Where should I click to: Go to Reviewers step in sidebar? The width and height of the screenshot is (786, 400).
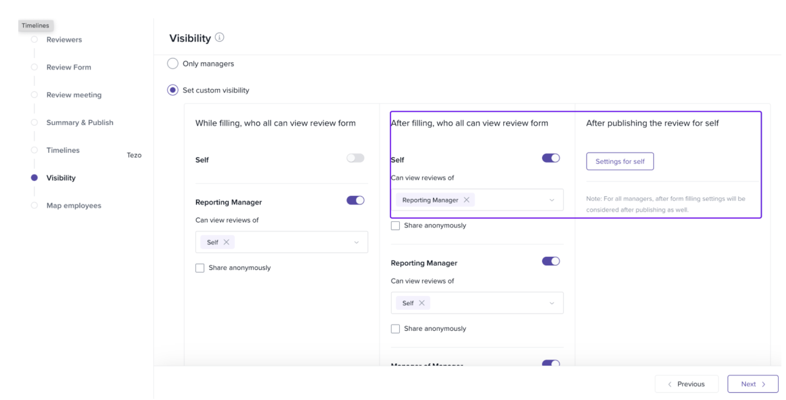64,40
